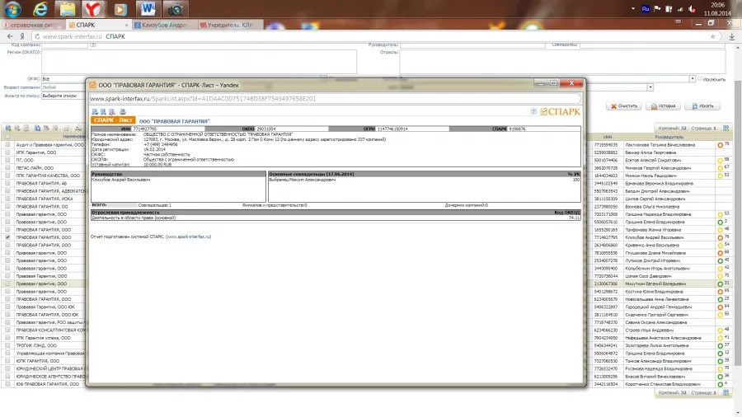742x417 pixels.
Task: Check the 'ПРАВОВАЯ ГАРАНТИЯ, АБ' row checkbox
Action: tap(7, 183)
